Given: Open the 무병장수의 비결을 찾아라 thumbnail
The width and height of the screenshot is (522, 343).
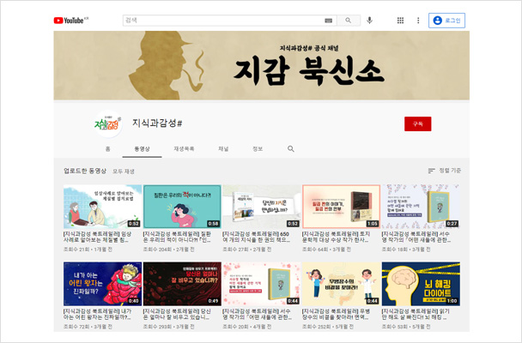Looking at the screenshot, I should click(341, 284).
